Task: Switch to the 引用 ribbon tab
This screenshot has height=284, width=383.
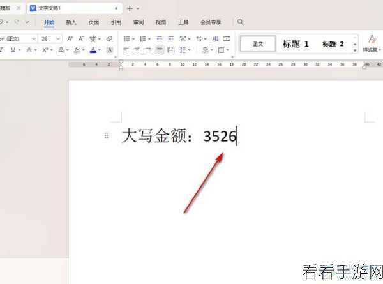Action: [116, 22]
